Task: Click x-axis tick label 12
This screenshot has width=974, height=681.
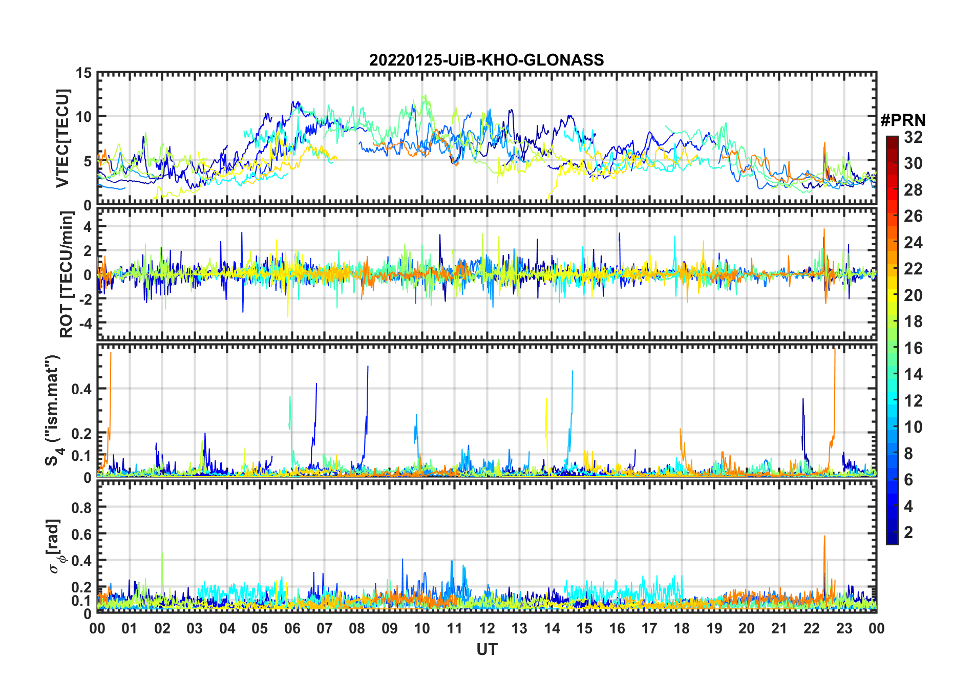Action: pos(487,628)
